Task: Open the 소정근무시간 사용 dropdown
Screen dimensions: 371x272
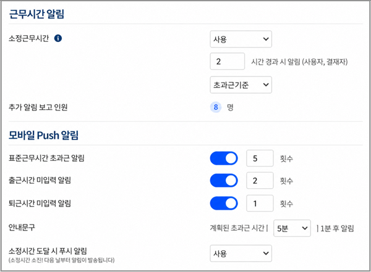Action: [x=241, y=39]
